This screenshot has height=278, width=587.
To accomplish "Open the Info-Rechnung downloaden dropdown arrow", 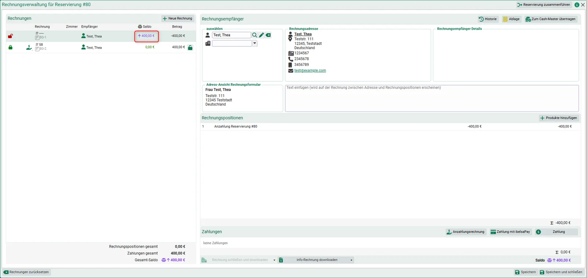I will [x=351, y=260].
